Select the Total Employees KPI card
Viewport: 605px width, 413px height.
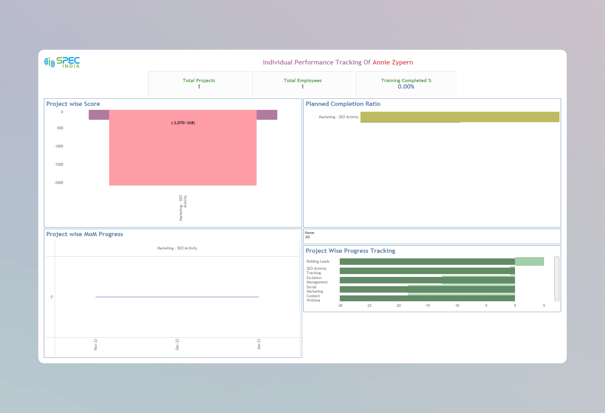302,83
